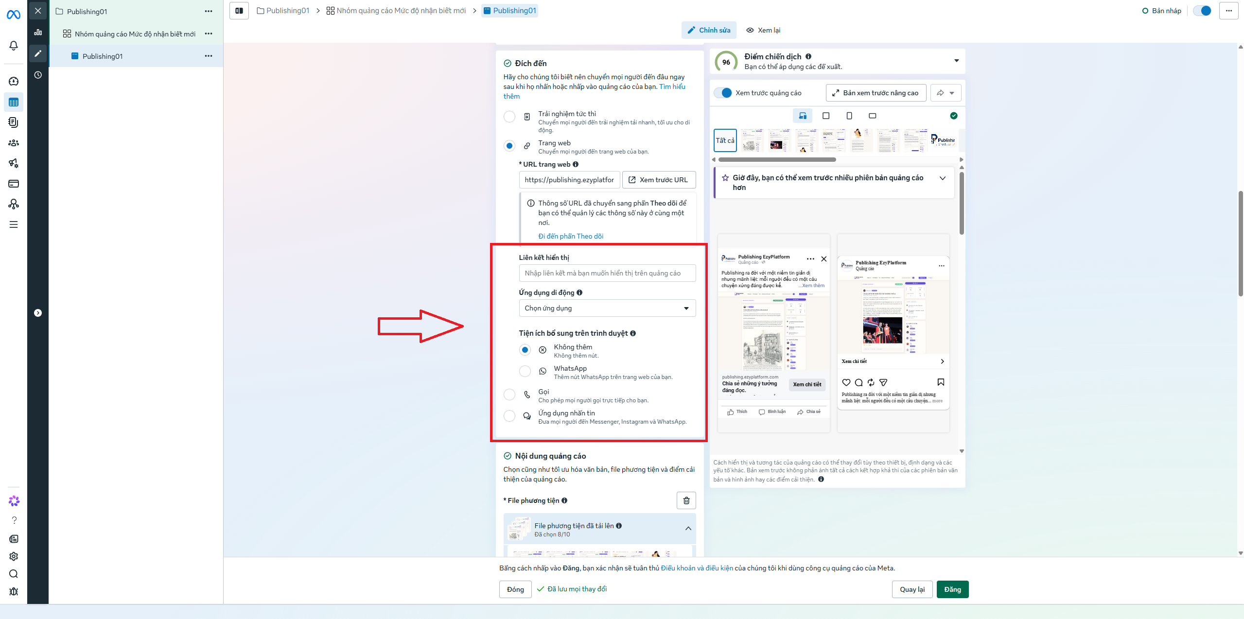Select Trang web radio option

coord(509,146)
